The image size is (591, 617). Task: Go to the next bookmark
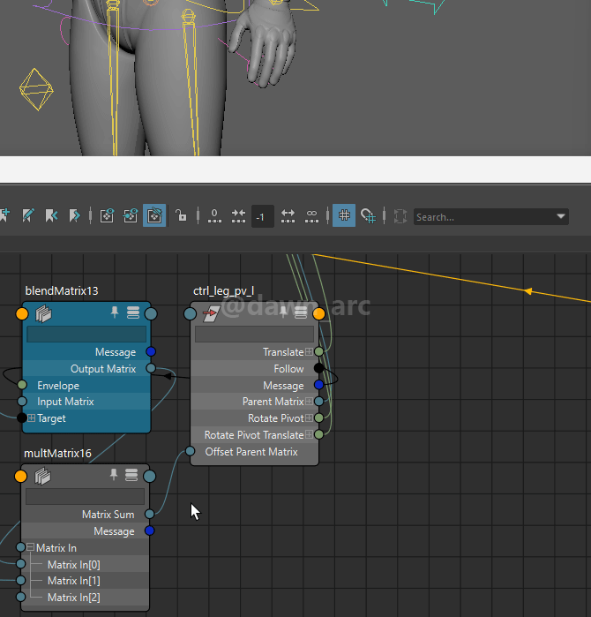tap(74, 215)
